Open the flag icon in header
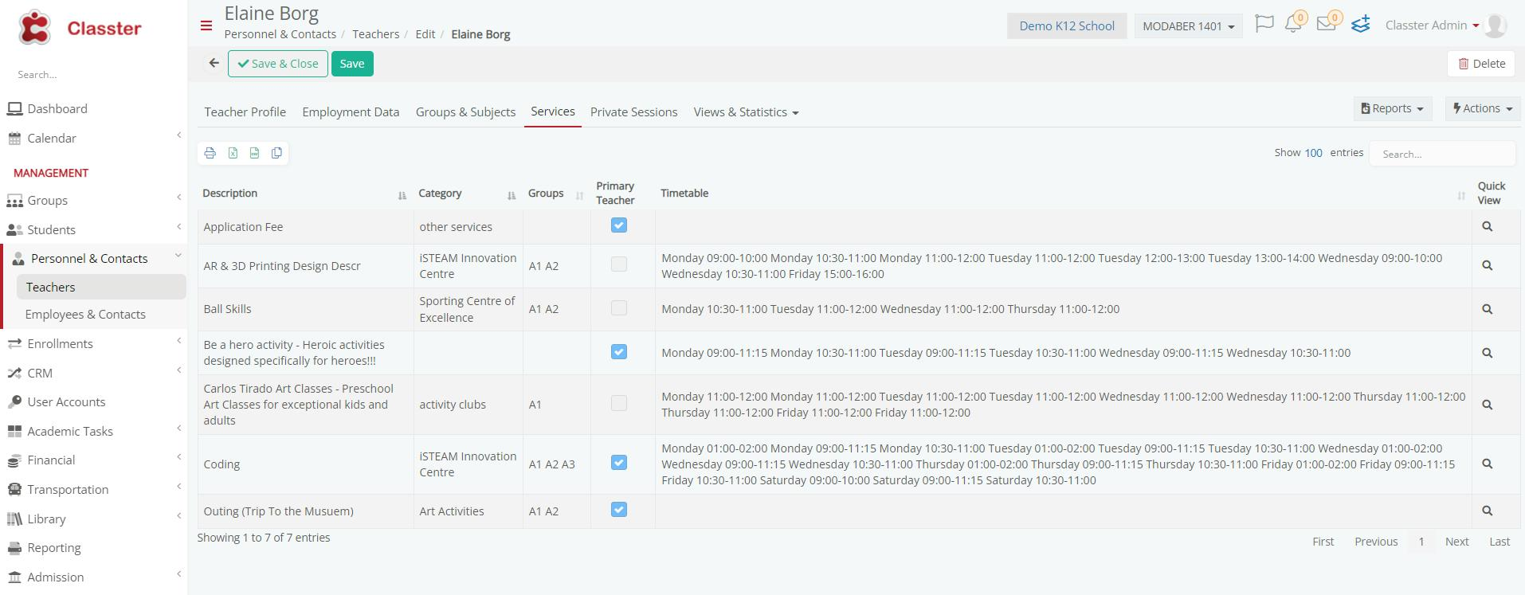The width and height of the screenshot is (1525, 595). 1264,24
